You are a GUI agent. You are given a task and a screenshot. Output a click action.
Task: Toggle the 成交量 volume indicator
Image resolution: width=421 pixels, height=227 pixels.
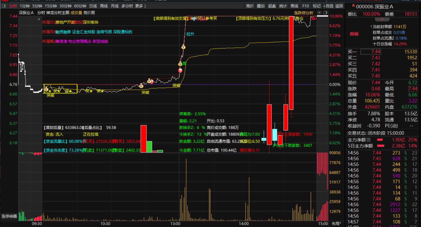click(76, 13)
